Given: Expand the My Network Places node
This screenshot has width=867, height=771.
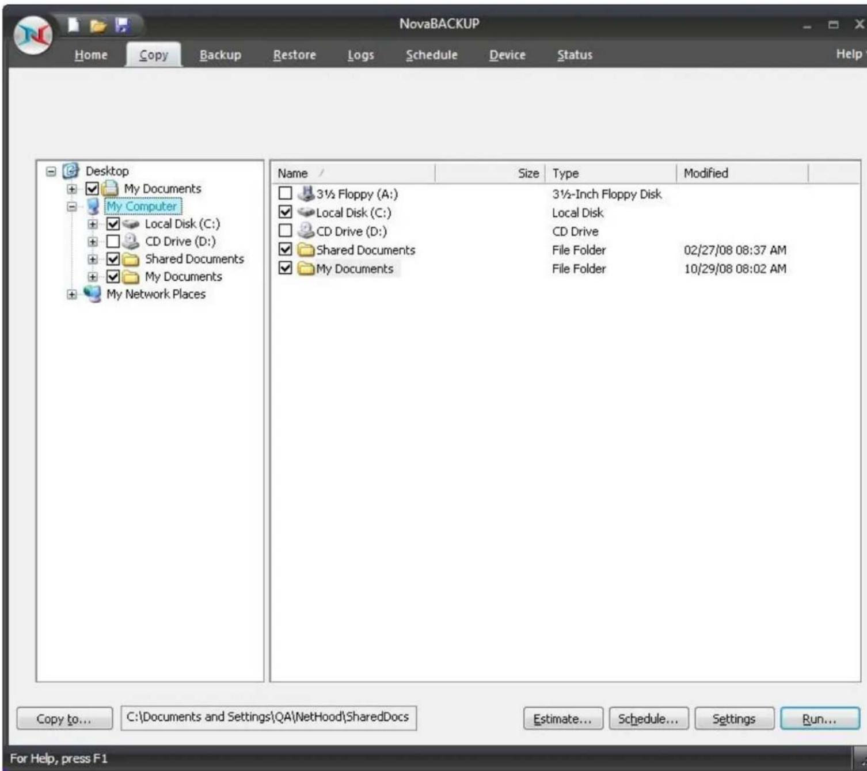Looking at the screenshot, I should [72, 295].
